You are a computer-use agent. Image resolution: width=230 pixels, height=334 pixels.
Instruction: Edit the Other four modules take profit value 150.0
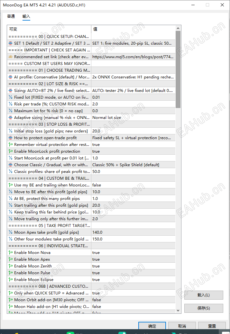pos(133,239)
